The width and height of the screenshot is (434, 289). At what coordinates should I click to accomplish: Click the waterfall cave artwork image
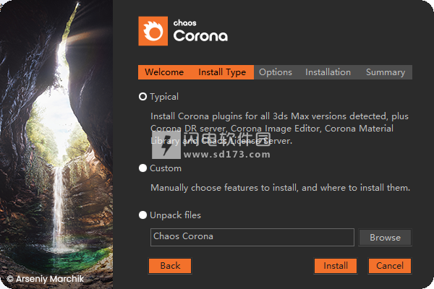(x=56, y=144)
